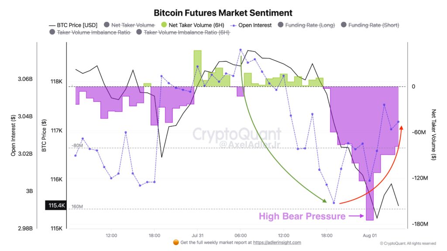Enable the struck-through Net Taker Volume series

(x=129, y=25)
